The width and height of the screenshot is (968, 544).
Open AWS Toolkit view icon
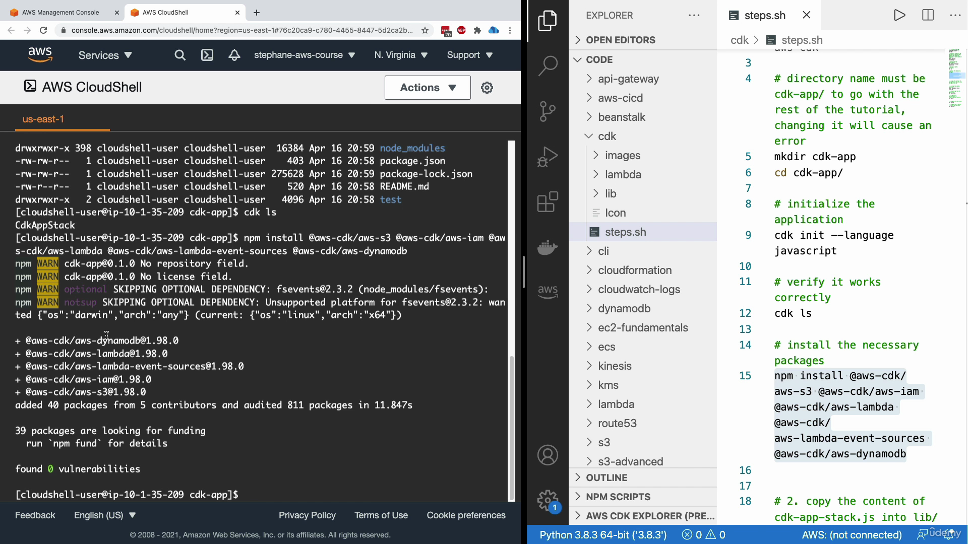click(548, 291)
